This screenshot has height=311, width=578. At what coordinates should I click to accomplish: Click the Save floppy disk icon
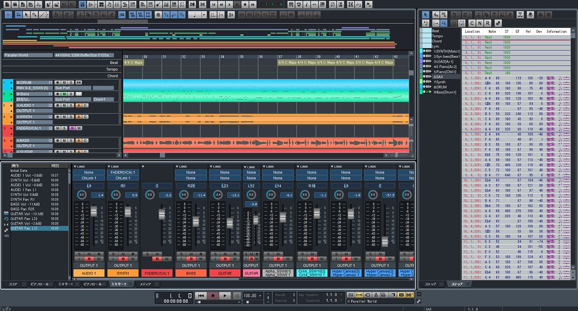(22, 4)
